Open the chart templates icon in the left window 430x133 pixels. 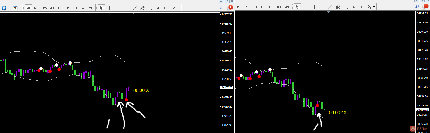pyautogui.click(x=15, y=8)
